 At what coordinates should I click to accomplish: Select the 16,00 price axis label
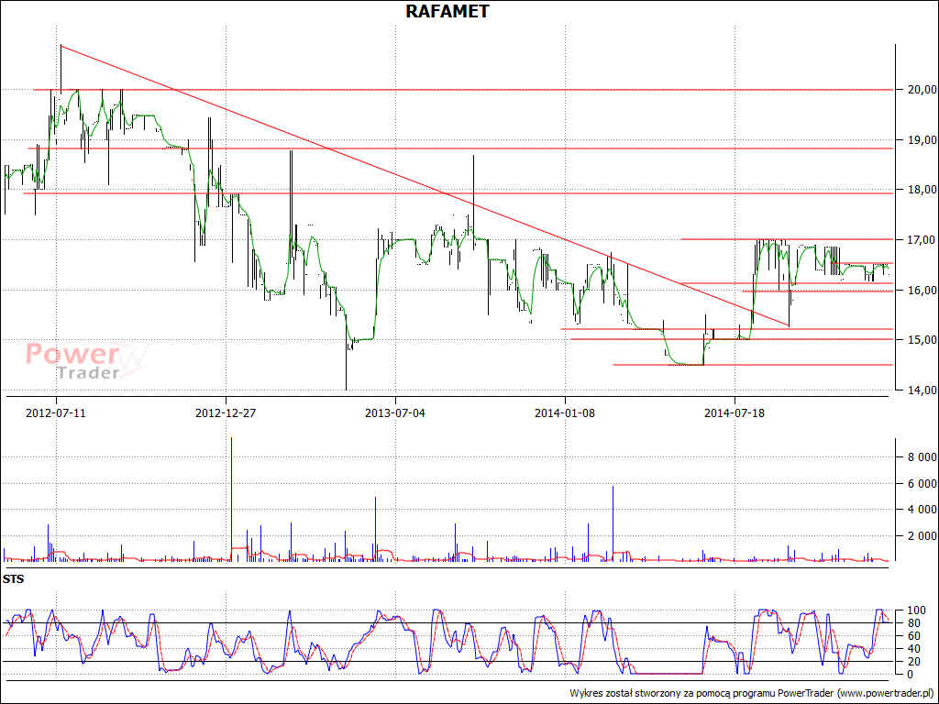point(922,291)
